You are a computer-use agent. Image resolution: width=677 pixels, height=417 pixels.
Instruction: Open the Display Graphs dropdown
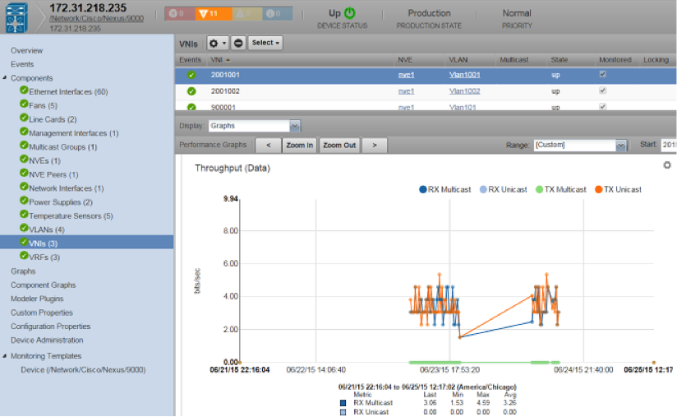click(x=295, y=126)
